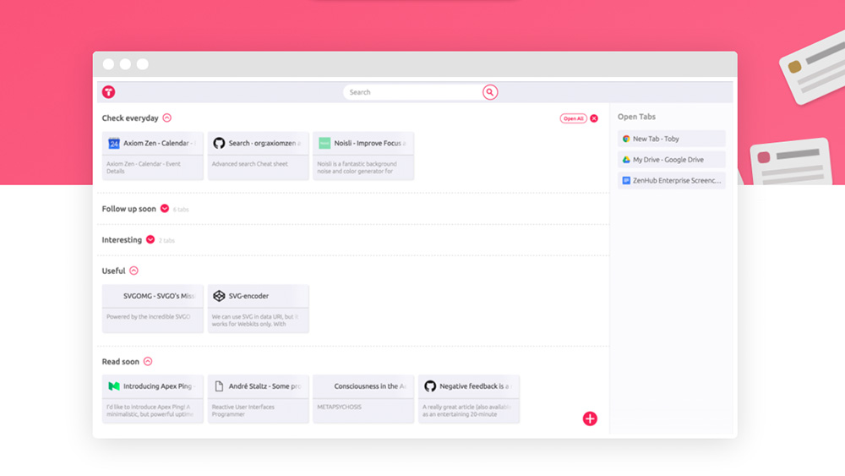
Task: Close the Check everyday collection
Action: coord(594,118)
